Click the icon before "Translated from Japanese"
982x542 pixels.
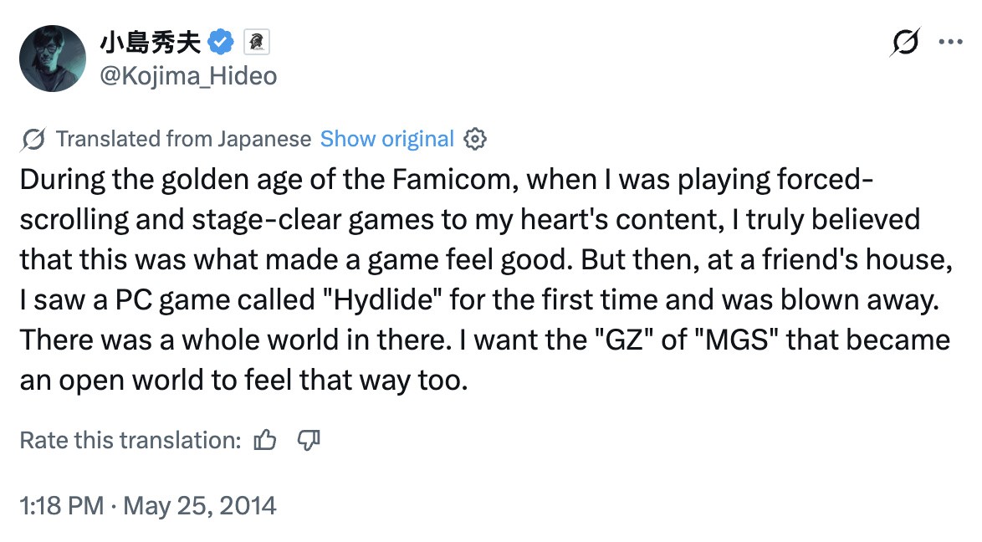click(32, 139)
